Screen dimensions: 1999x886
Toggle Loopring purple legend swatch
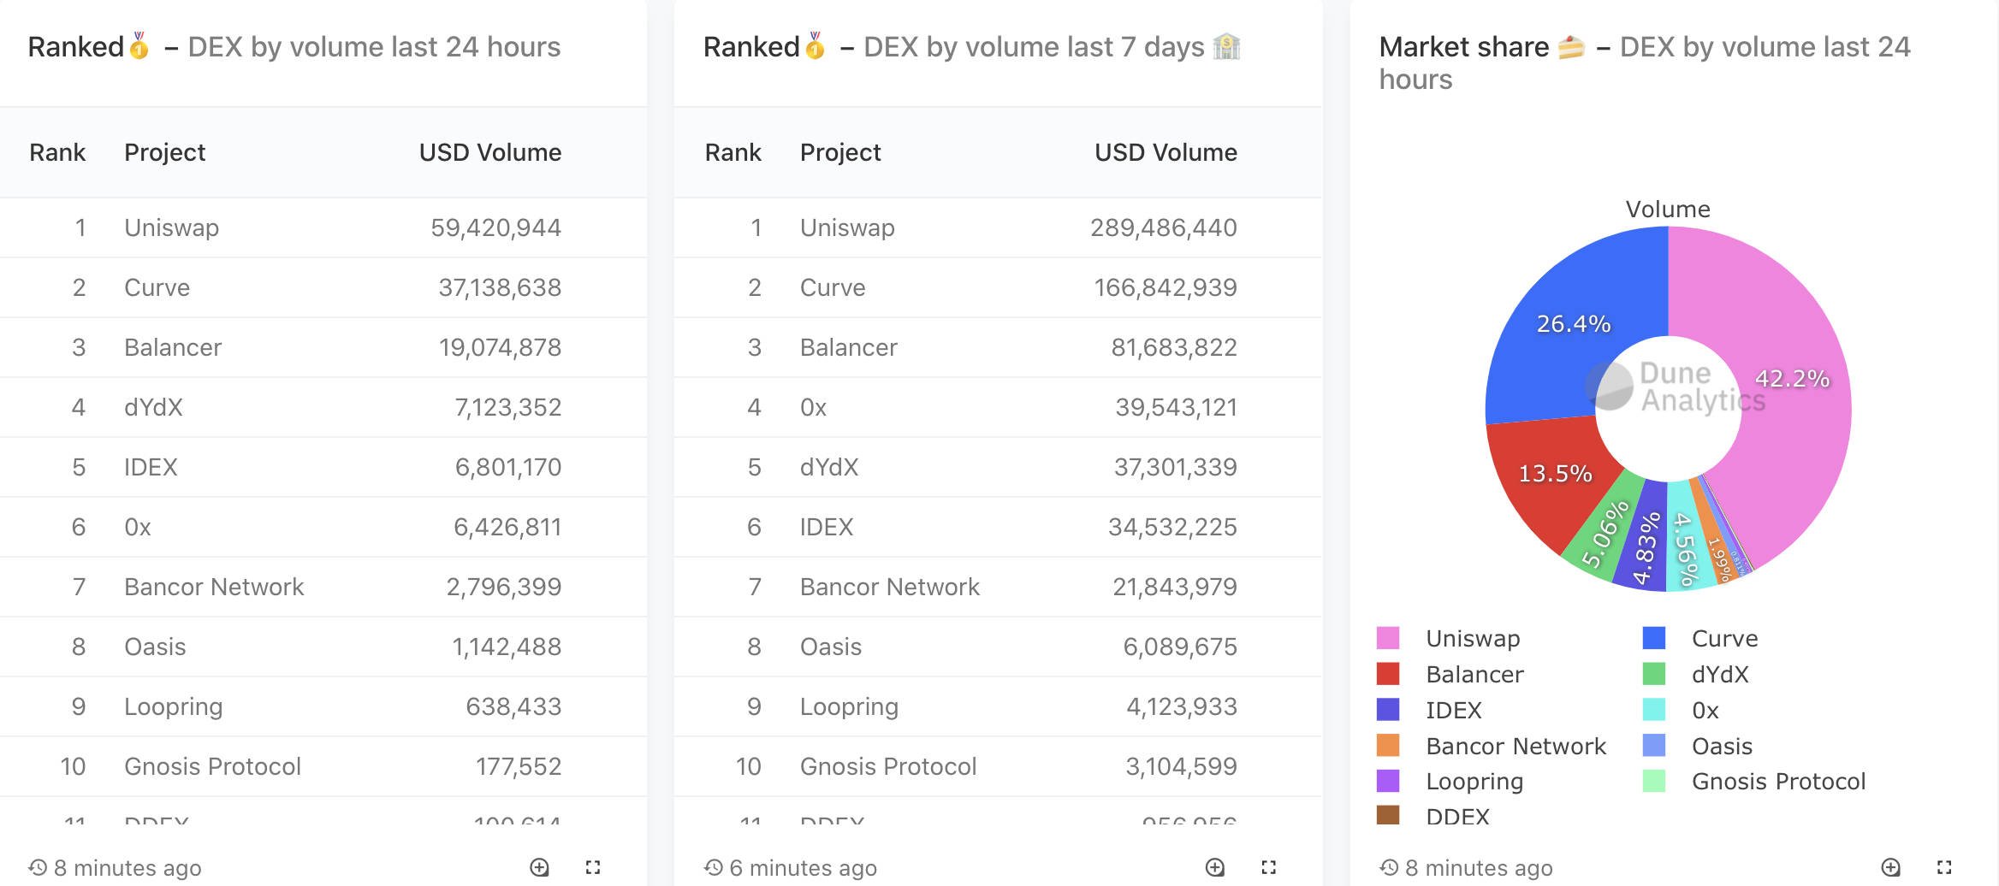point(1388,781)
